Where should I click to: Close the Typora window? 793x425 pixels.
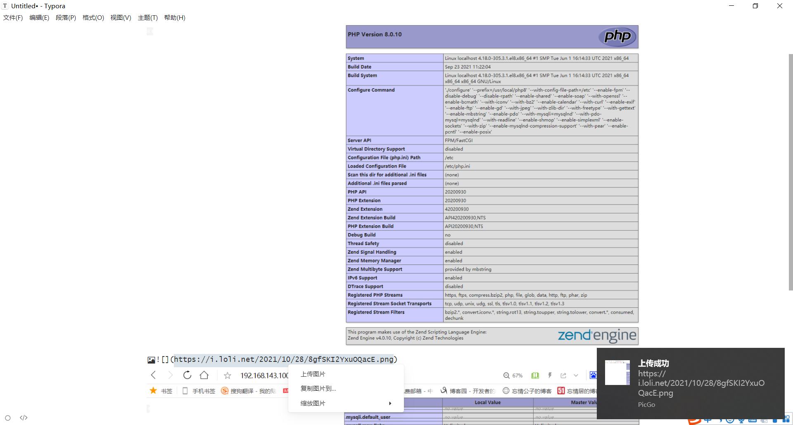780,6
